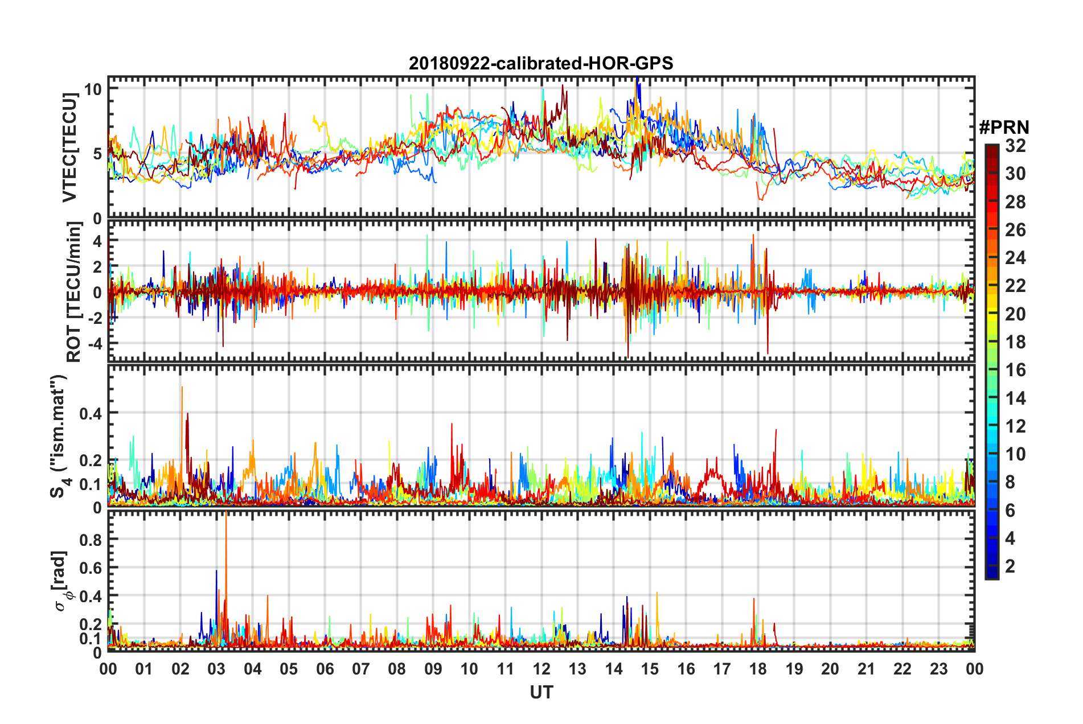
Task: Click x-axis tick label 23
Action: tap(938, 669)
